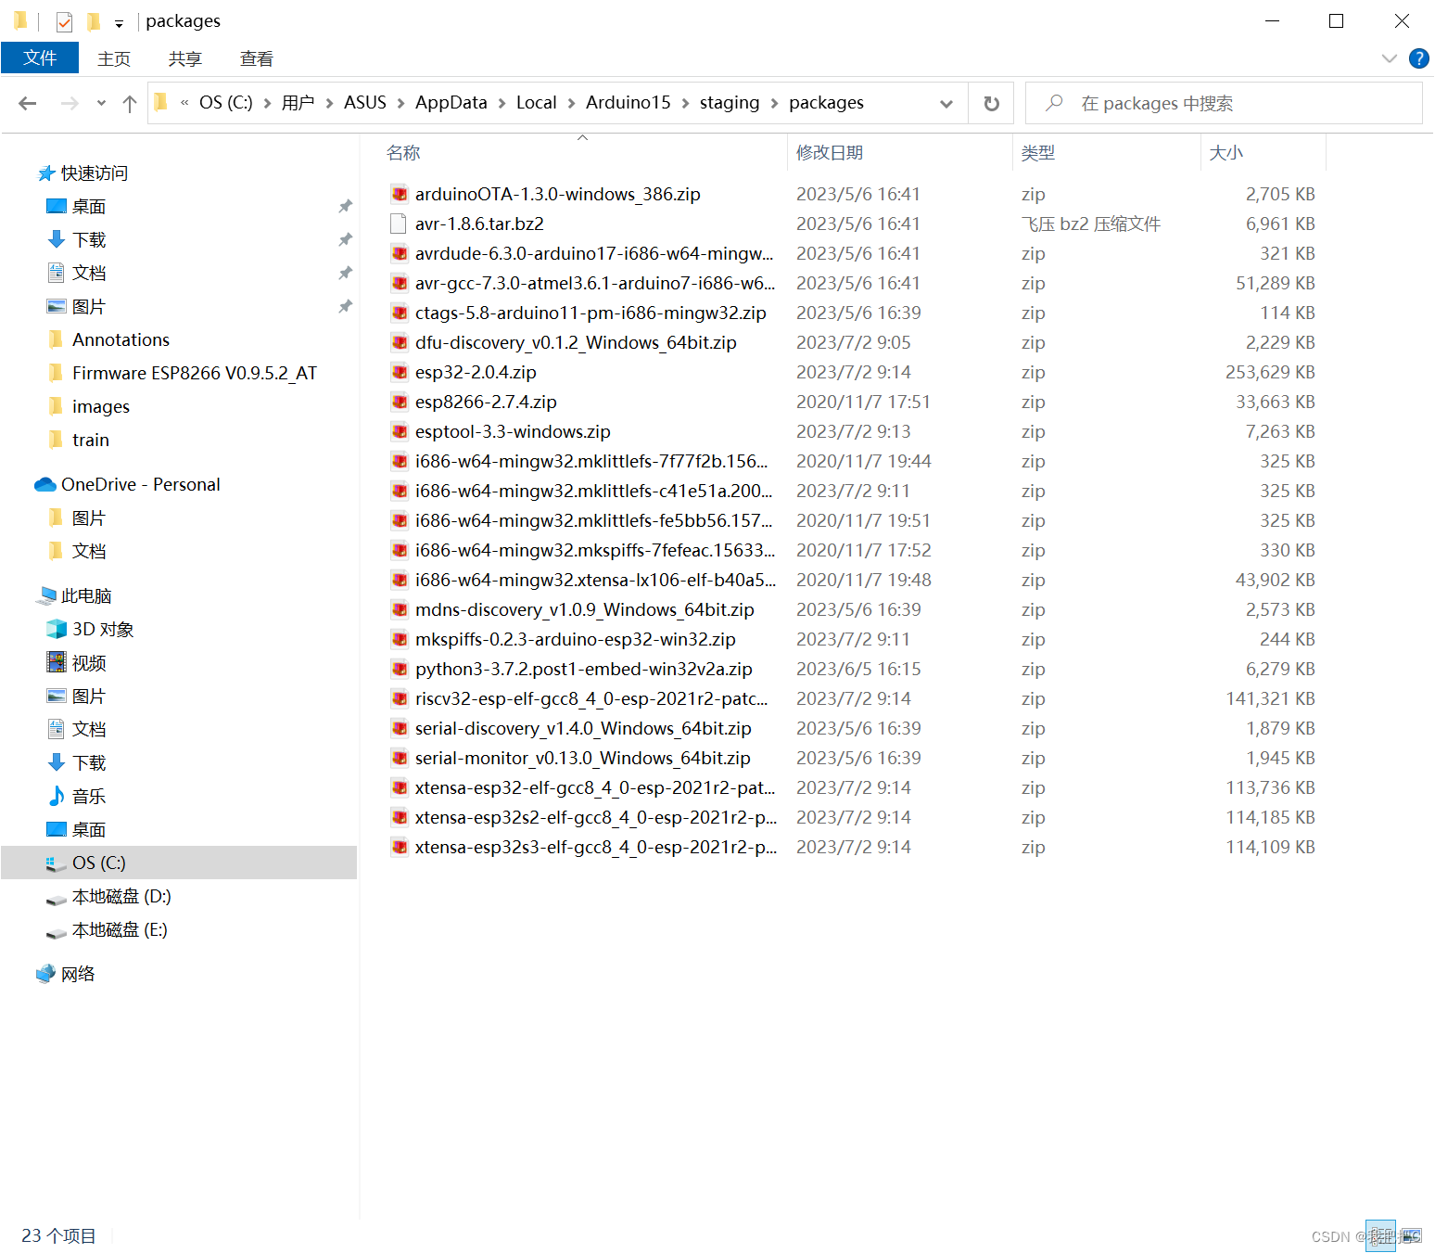Navigate to OS (C:) breadcrumb
Screen dimensions: 1435x1253
[226, 102]
